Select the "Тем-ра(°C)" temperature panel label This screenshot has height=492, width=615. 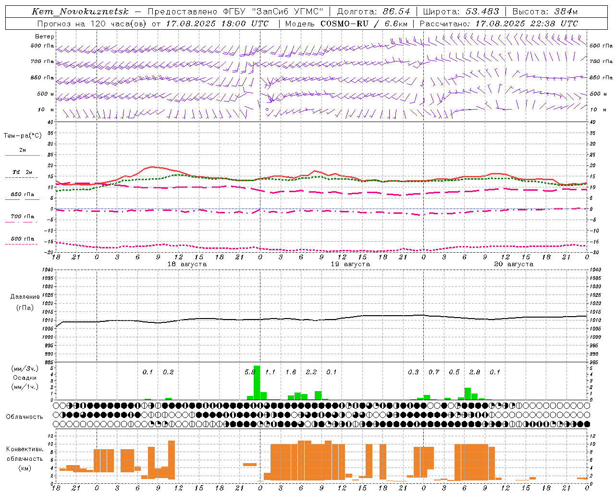[x=23, y=136]
